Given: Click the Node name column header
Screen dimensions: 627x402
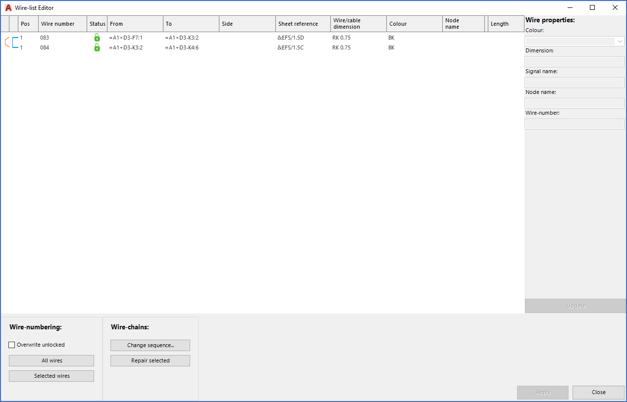Looking at the screenshot, I should pos(464,24).
